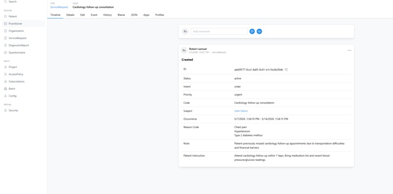Viewport: 393px width, 194px height.
Task: Open the ServiceRequest sidebar item icon
Action: pyautogui.click(x=5, y=38)
